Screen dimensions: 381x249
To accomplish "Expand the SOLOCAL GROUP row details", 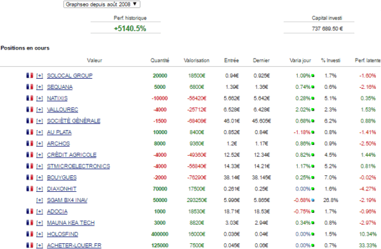I will tap(39, 76).
